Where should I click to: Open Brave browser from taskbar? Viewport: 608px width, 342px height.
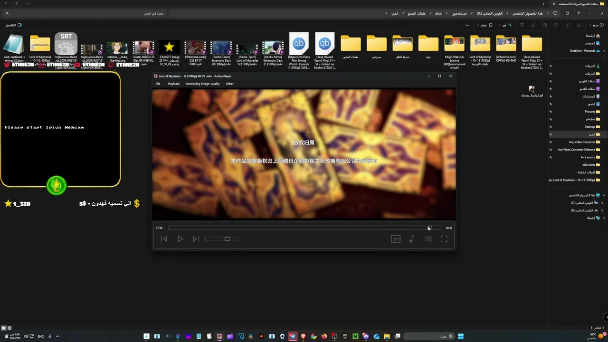coord(303,336)
